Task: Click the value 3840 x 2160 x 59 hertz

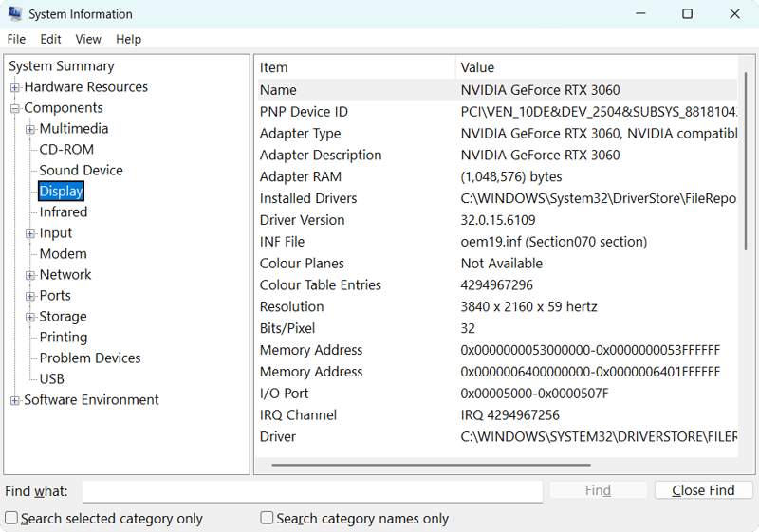Action: (x=529, y=306)
